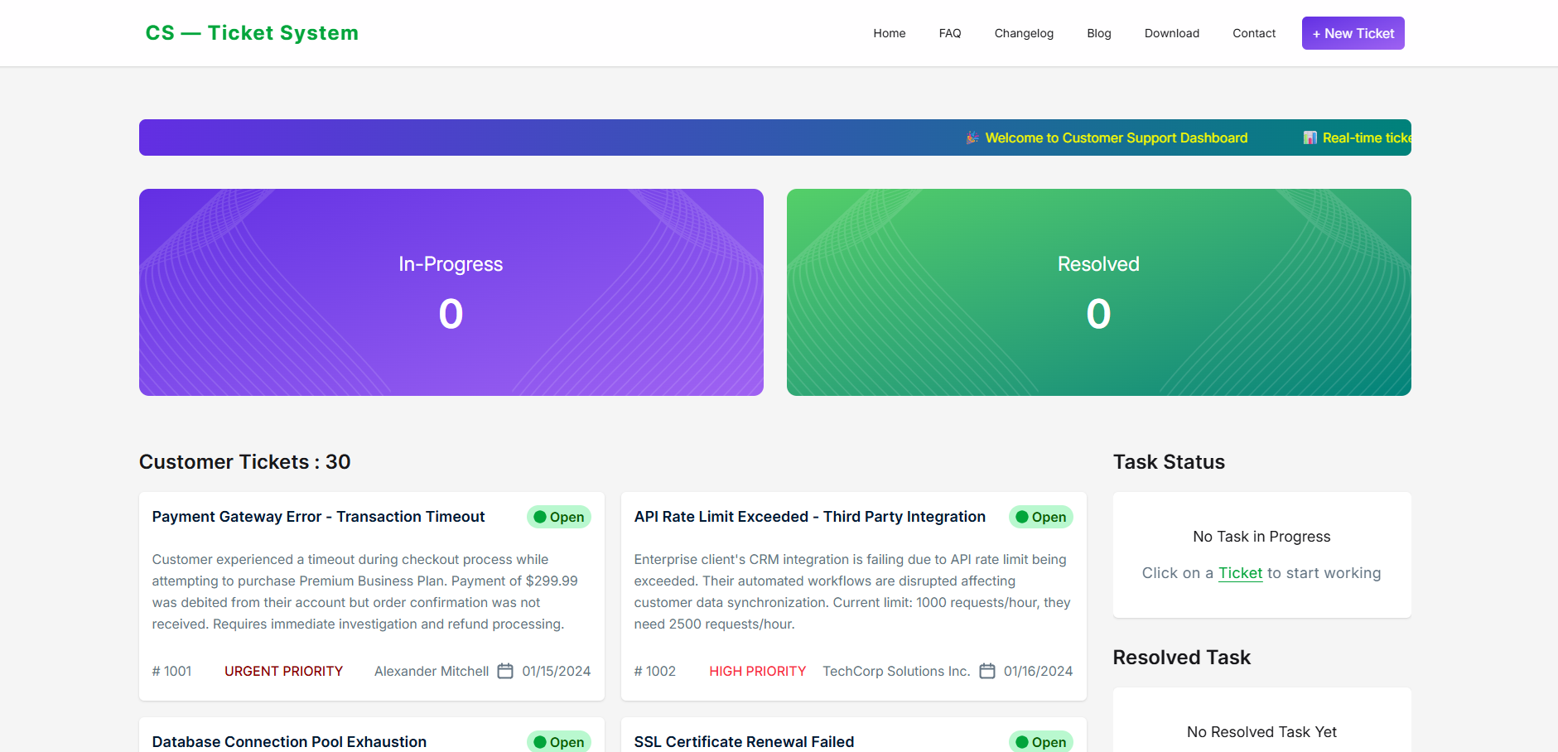The width and height of the screenshot is (1558, 752).
Task: Click calendar icon on ticket 1001
Action: pos(505,671)
